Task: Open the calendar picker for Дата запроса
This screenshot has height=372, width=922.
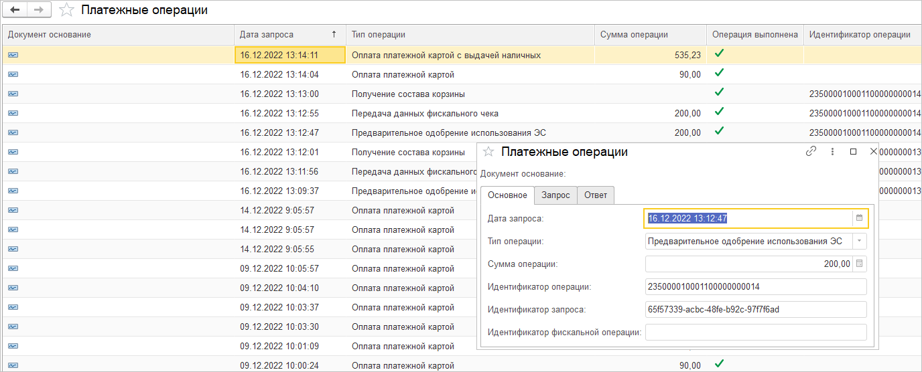Action: click(859, 218)
